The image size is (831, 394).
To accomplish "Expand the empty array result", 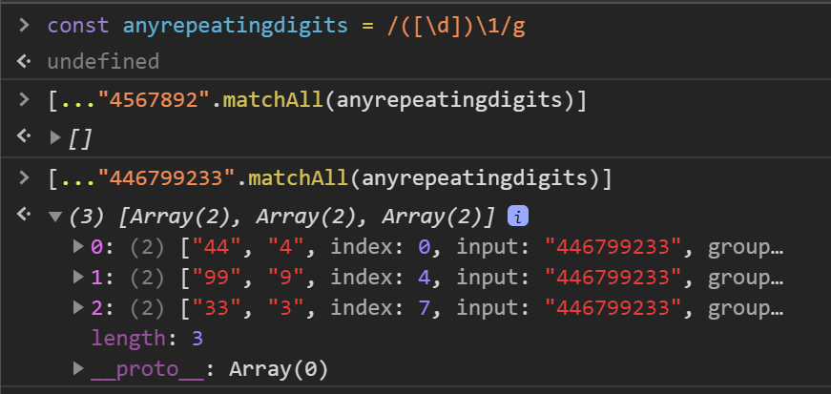I will [x=55, y=138].
